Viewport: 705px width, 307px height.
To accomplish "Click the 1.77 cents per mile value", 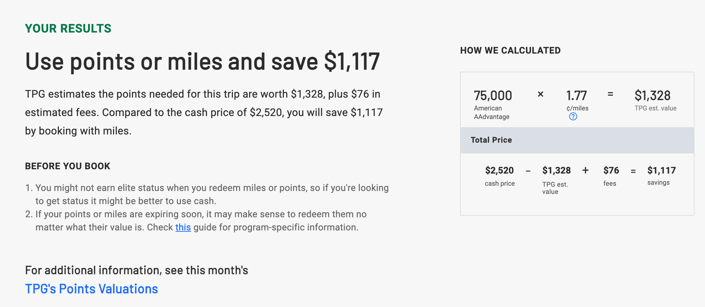I will pos(576,96).
